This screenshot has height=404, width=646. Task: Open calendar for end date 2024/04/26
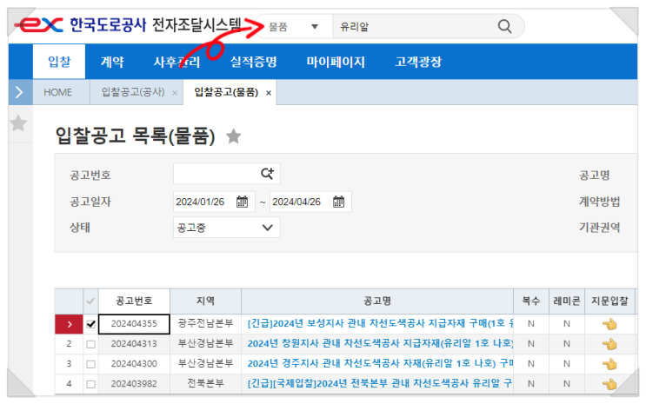tap(339, 202)
